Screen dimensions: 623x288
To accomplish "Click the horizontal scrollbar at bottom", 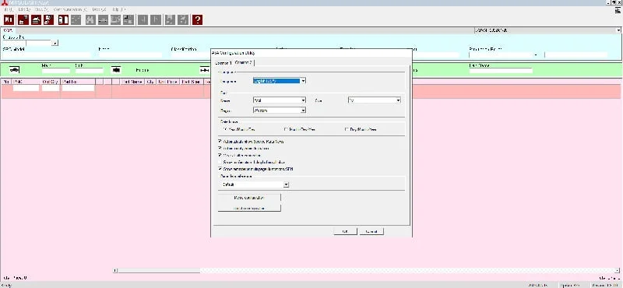I will tap(366, 271).
